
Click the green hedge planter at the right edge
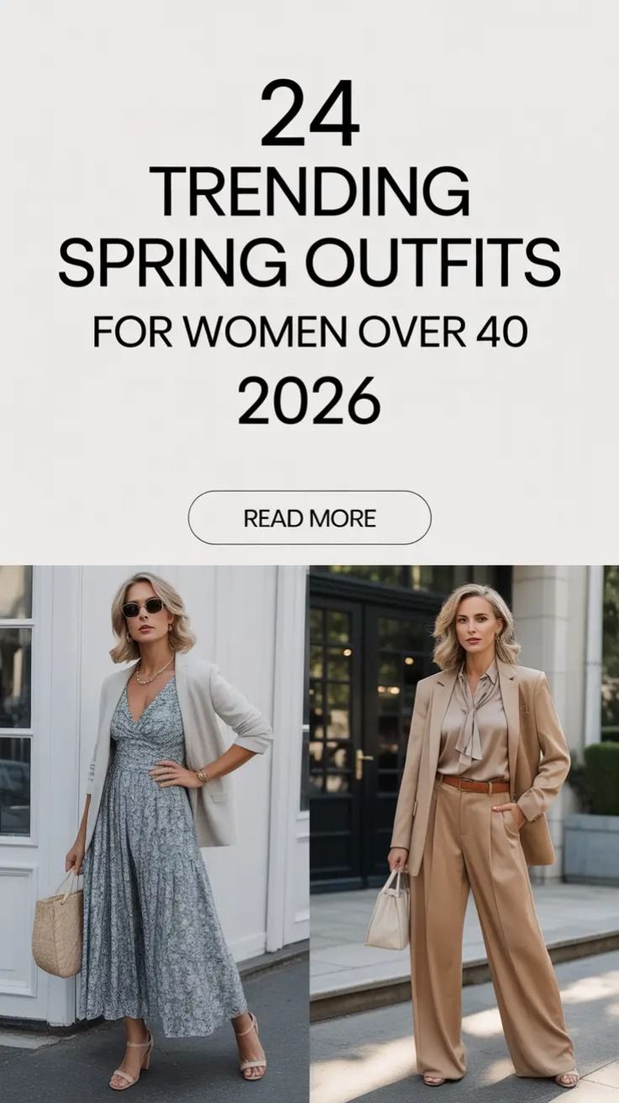click(x=601, y=778)
